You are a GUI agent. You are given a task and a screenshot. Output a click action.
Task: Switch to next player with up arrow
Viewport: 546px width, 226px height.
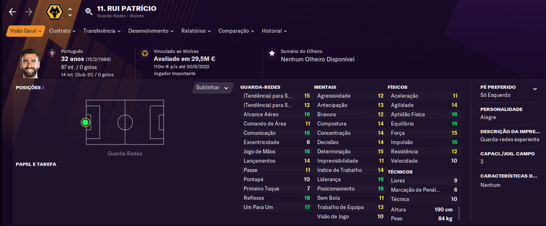click(x=70, y=9)
